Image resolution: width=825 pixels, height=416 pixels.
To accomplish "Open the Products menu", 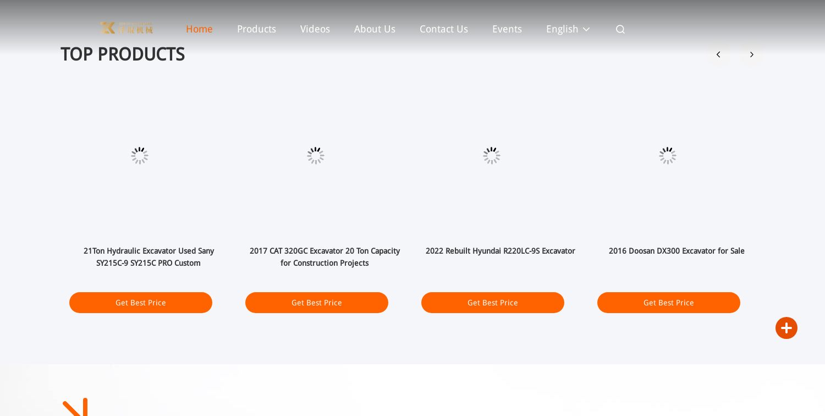I will pyautogui.click(x=256, y=29).
